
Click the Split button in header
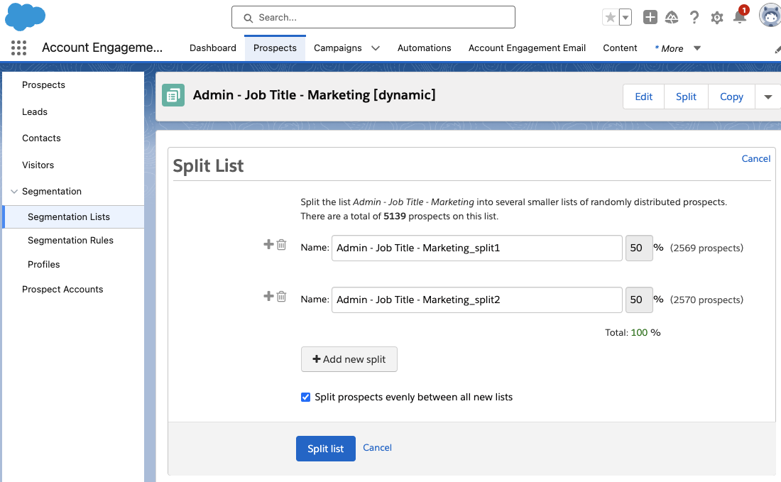coord(686,97)
